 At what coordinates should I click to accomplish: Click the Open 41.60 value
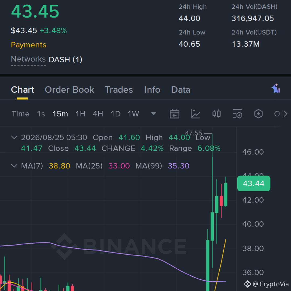129,137
